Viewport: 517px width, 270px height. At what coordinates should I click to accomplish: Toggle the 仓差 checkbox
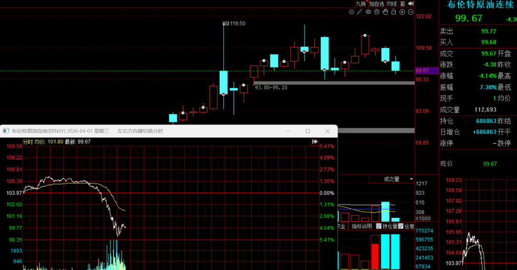click(401, 226)
